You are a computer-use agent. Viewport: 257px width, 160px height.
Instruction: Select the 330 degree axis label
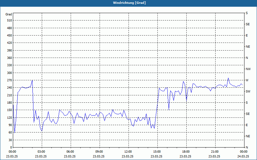coord(10,65)
